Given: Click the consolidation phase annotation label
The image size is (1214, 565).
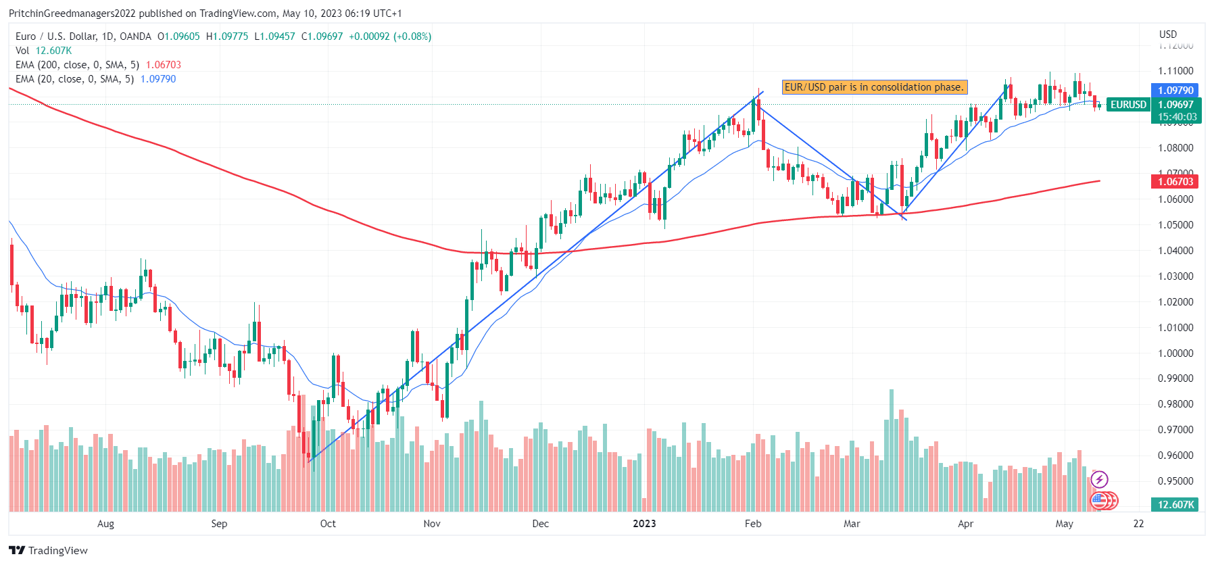Looking at the screenshot, I should click(x=875, y=87).
